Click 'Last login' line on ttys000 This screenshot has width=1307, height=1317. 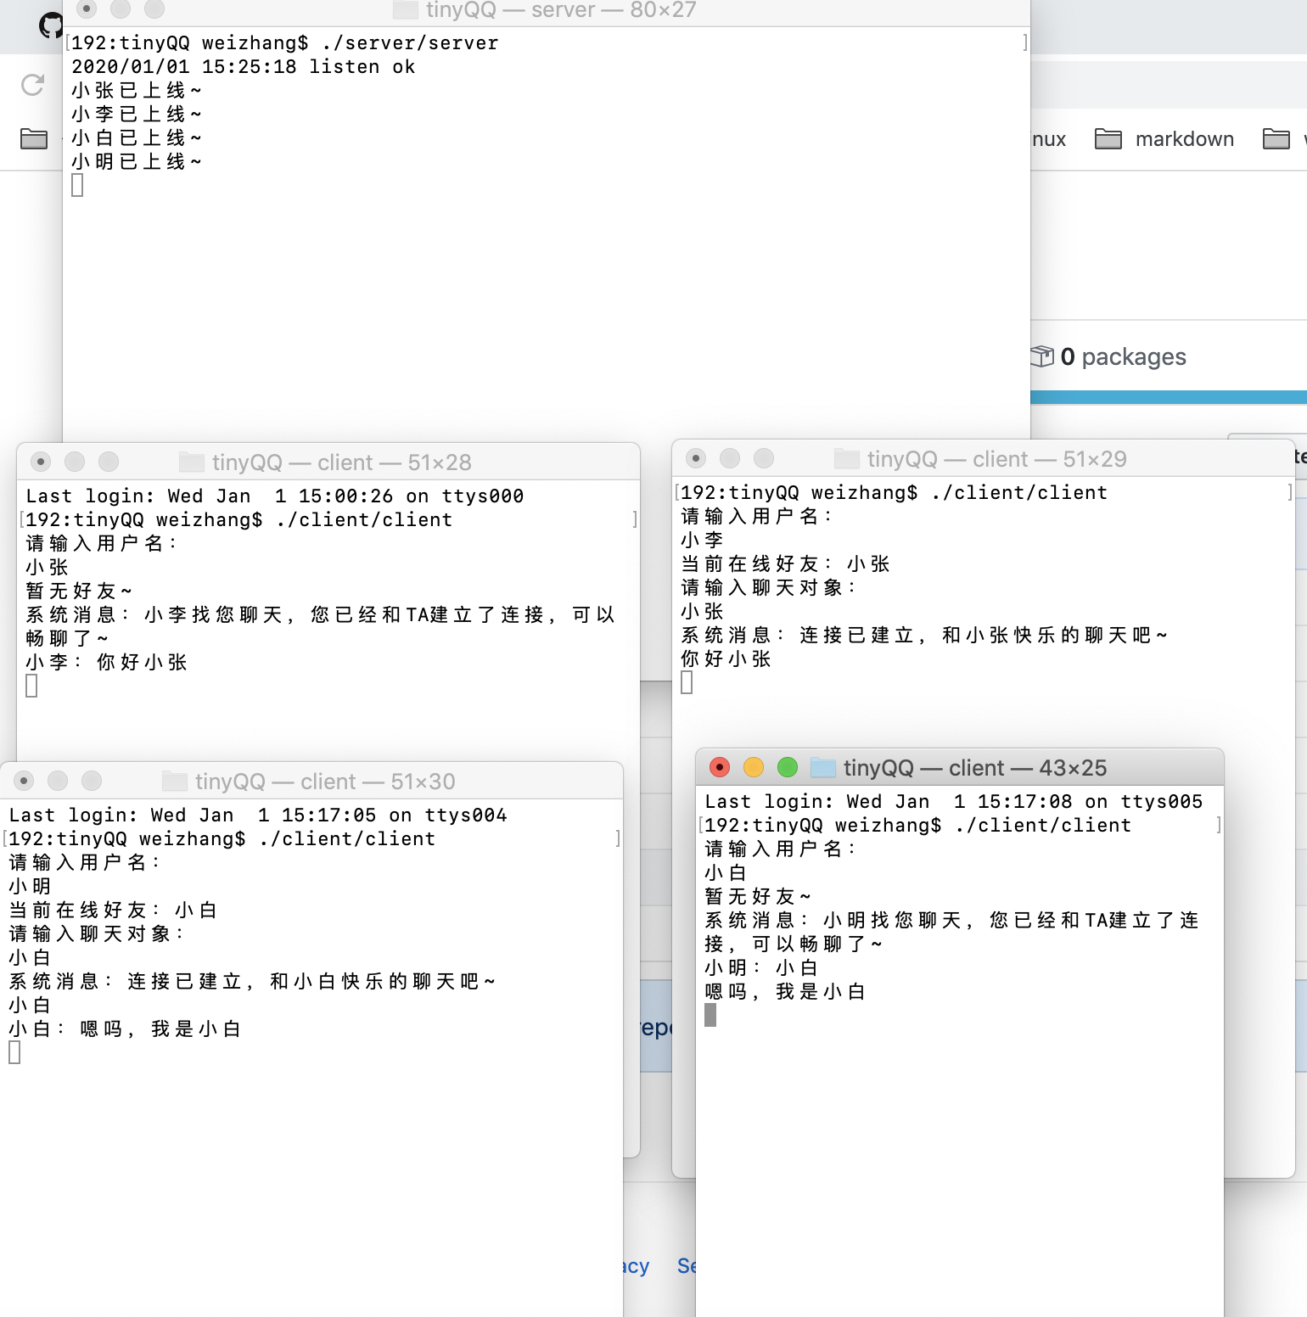point(275,496)
